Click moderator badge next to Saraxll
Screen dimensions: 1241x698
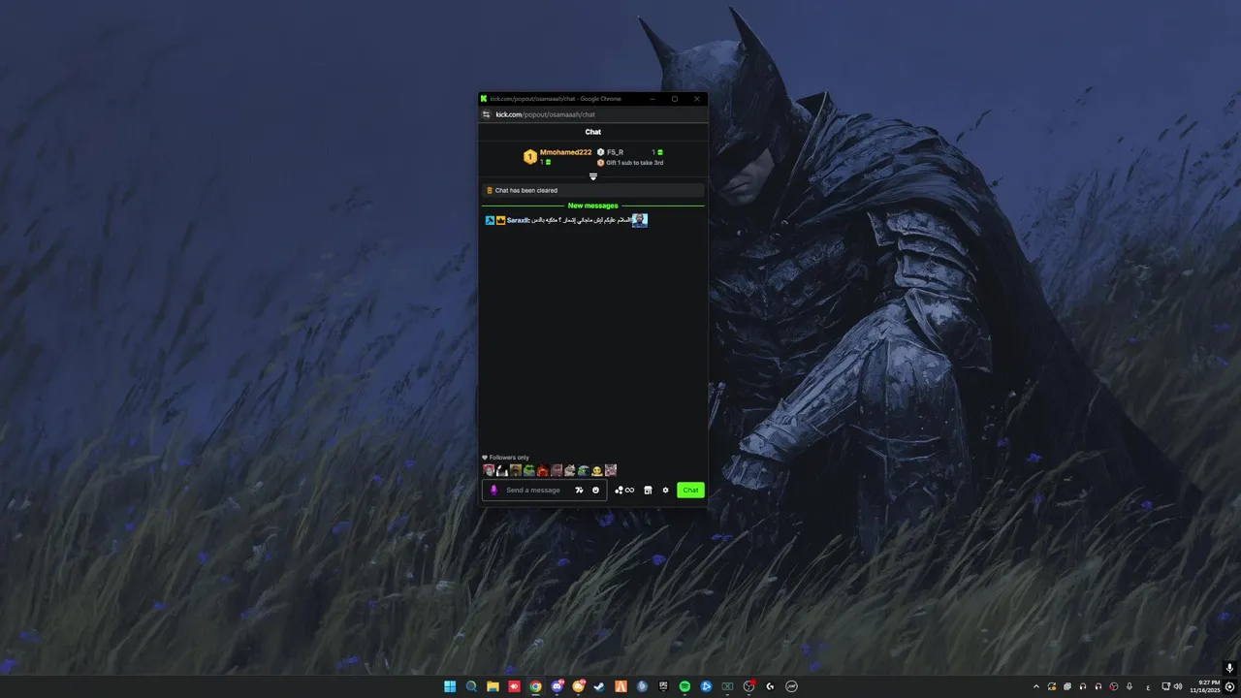click(x=490, y=220)
